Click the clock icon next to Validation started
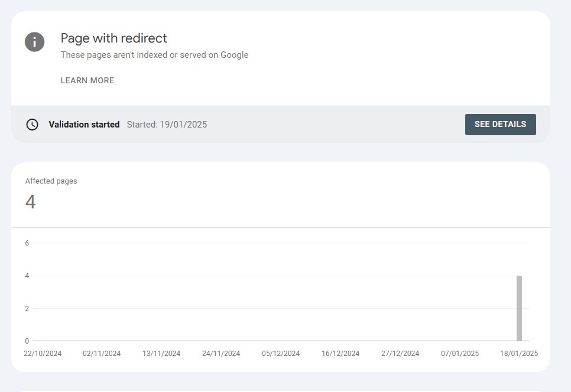 pos(32,125)
